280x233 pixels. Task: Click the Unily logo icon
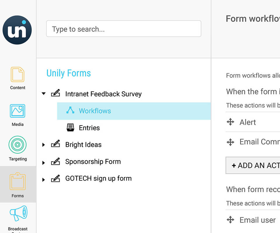pyautogui.click(x=17, y=30)
